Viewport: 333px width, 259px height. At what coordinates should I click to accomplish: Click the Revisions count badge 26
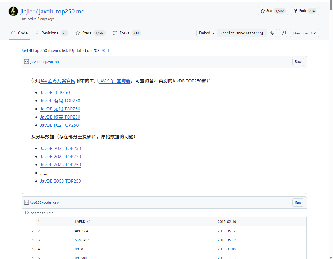(x=64, y=33)
